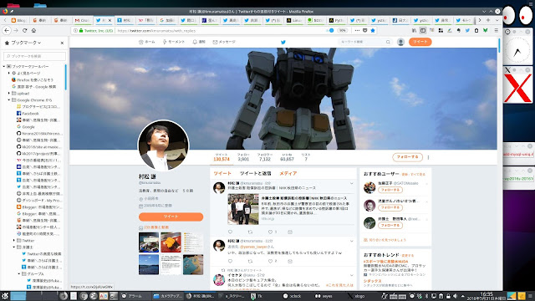Screen dimensions: 535x301
Task: Reload the current page
Action: 24,30
